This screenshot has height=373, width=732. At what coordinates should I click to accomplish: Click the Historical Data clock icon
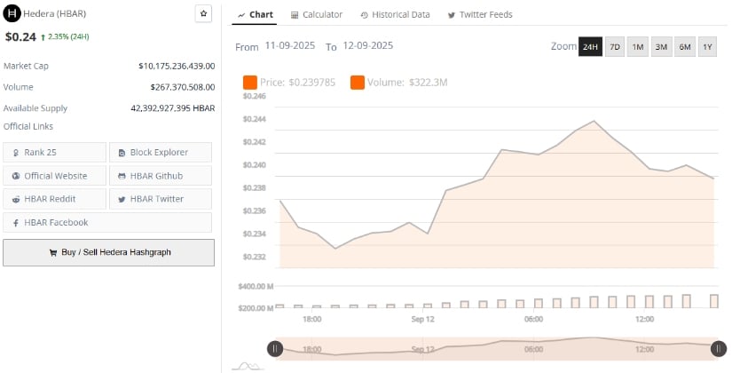pos(364,15)
